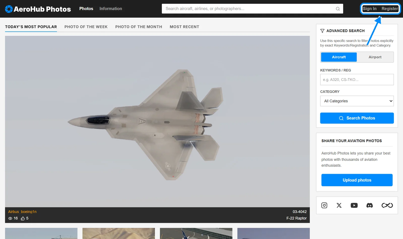
Task: Open the Photos menu in header
Action: click(x=86, y=9)
